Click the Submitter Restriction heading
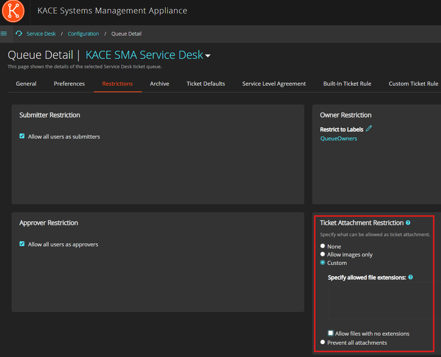This screenshot has height=357, width=441. coord(50,115)
